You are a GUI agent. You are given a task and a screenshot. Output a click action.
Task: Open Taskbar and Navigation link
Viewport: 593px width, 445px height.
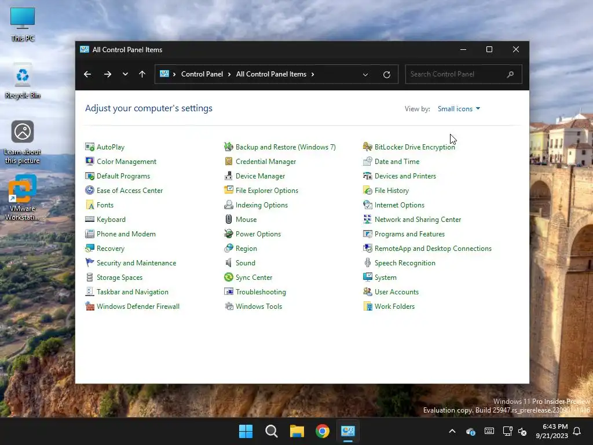coord(133,292)
